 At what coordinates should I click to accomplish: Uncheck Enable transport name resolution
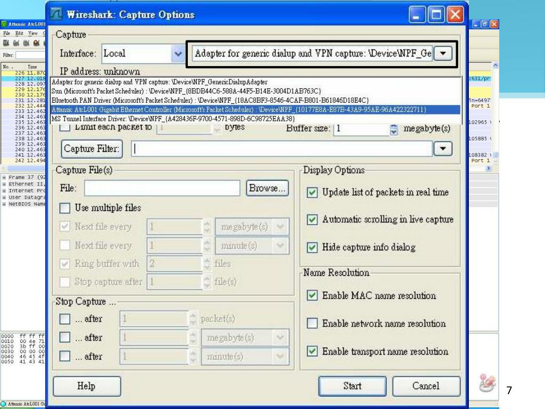(x=312, y=351)
